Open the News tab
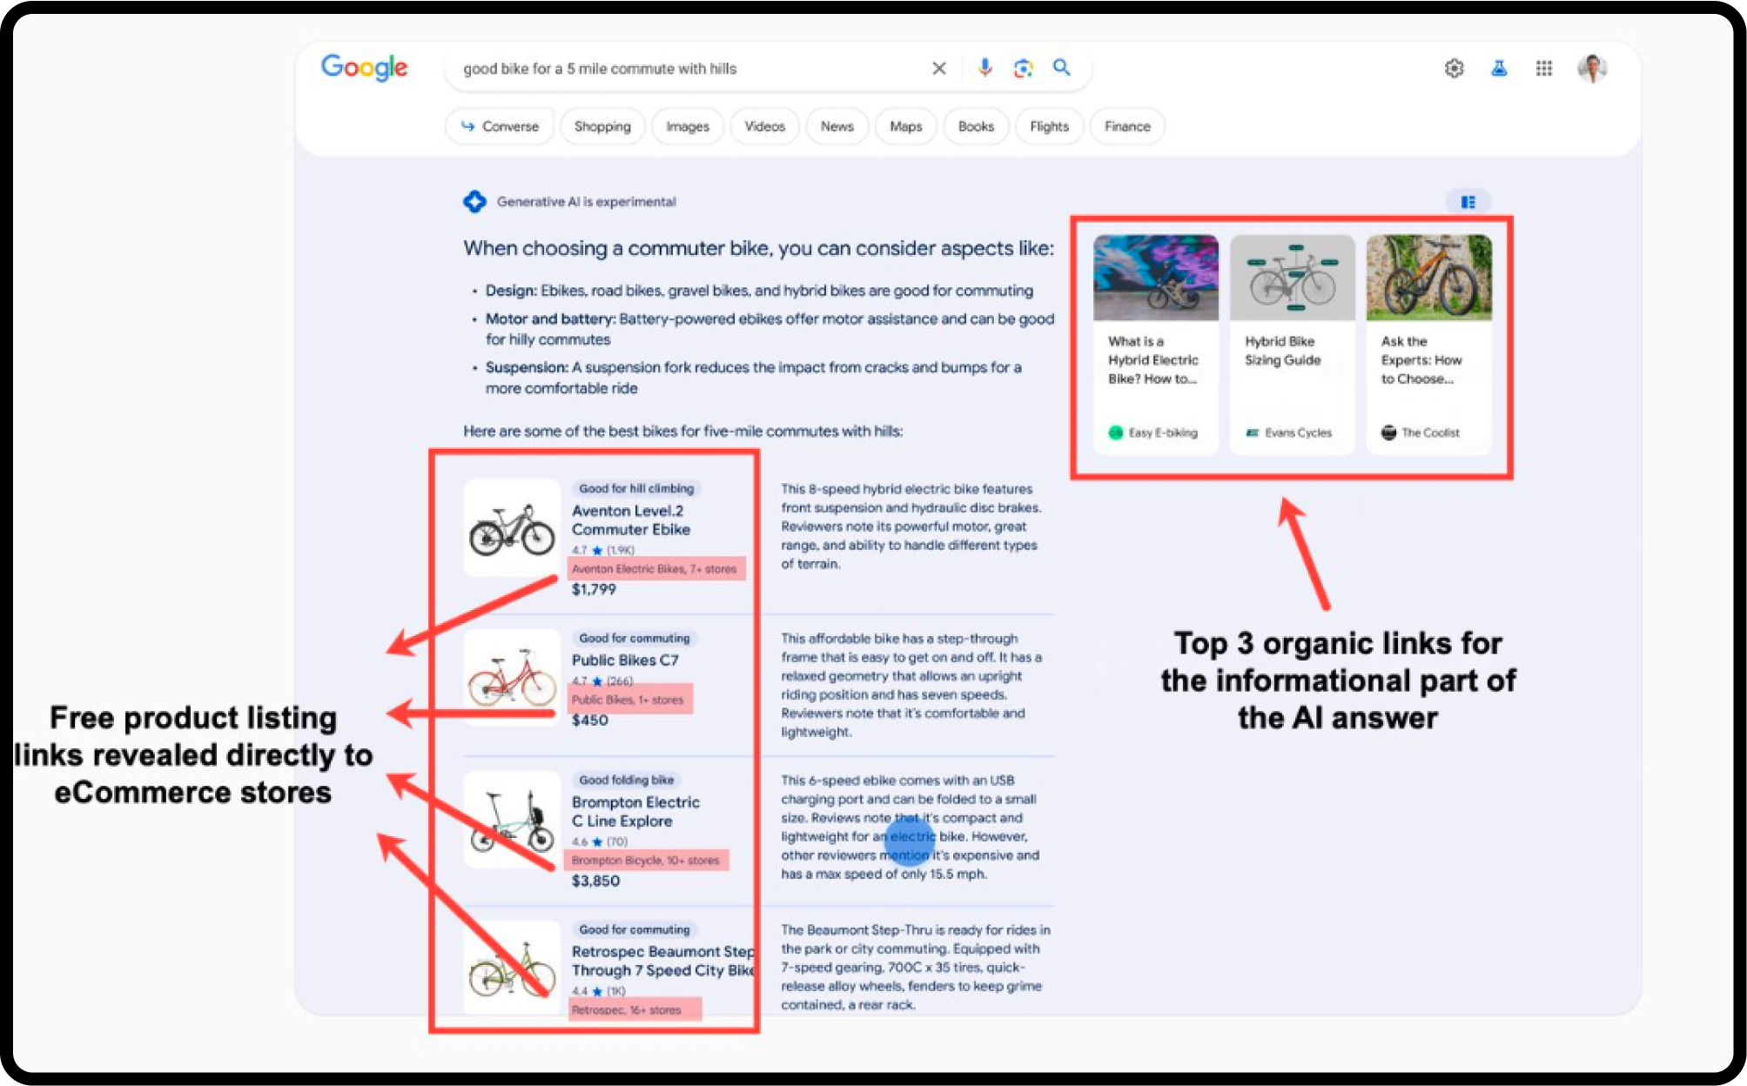 pos(837,126)
